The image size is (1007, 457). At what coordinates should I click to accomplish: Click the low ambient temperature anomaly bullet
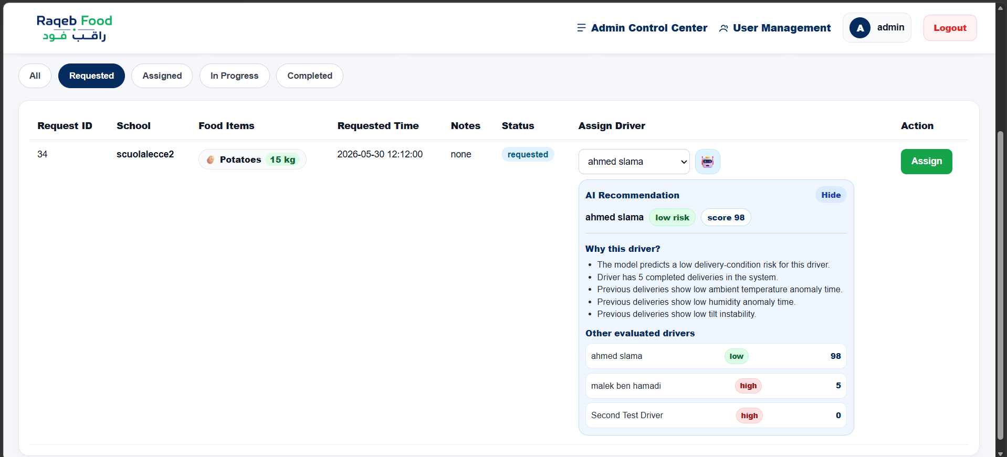(x=719, y=289)
